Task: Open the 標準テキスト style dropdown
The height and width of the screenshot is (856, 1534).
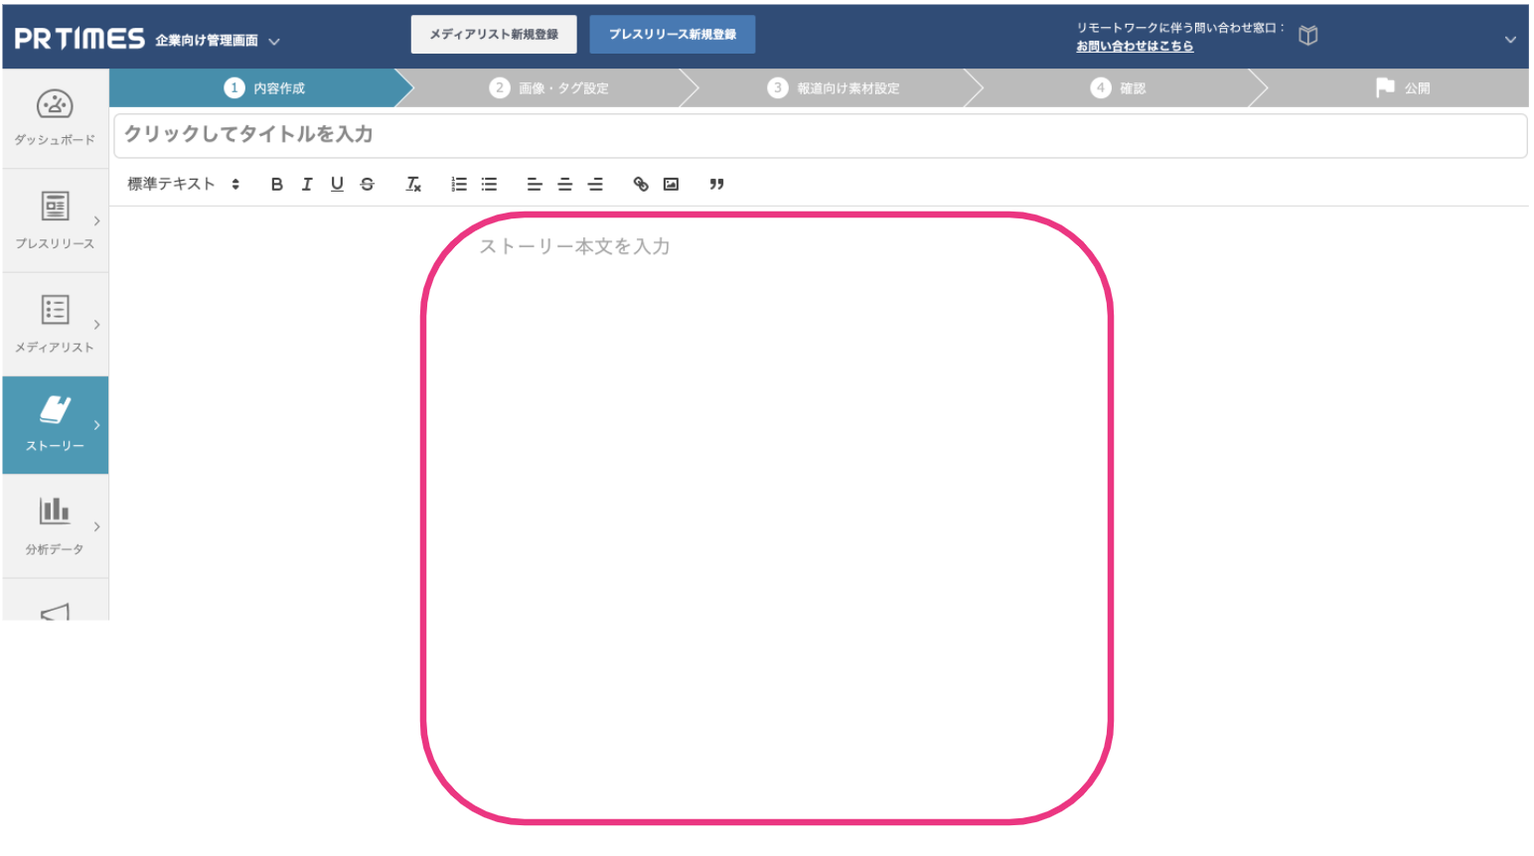Action: 179,184
